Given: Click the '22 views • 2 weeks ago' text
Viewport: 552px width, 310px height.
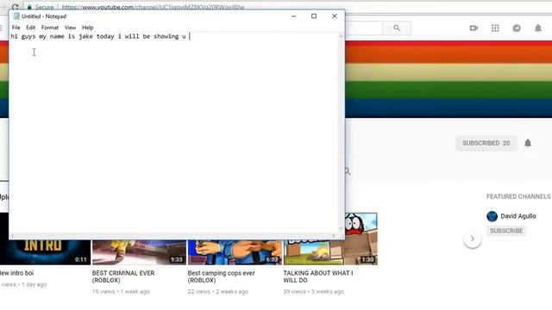Looking at the screenshot, I should pyautogui.click(x=218, y=292).
